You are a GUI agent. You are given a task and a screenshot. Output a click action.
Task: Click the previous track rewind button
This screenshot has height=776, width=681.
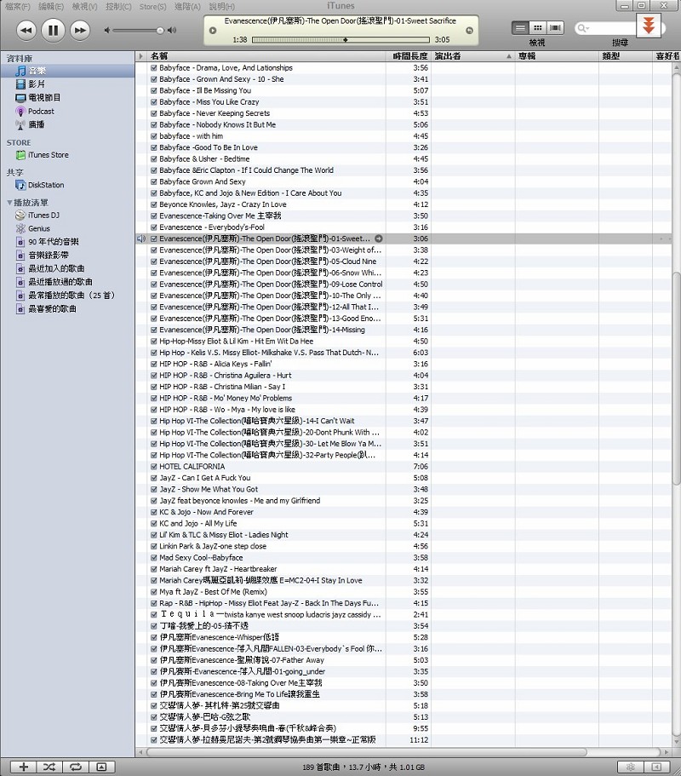26,30
